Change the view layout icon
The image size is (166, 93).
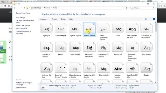tap(146, 19)
